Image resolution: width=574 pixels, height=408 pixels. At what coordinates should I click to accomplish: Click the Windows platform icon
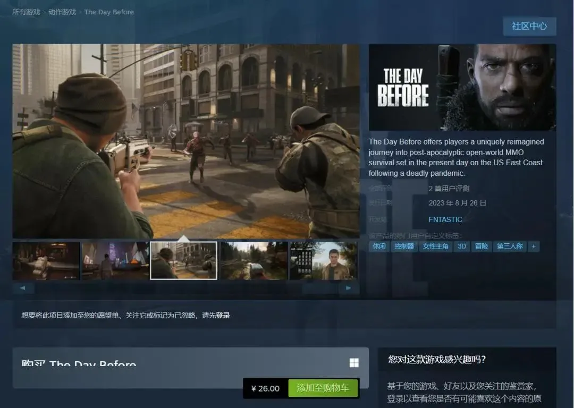click(x=354, y=363)
